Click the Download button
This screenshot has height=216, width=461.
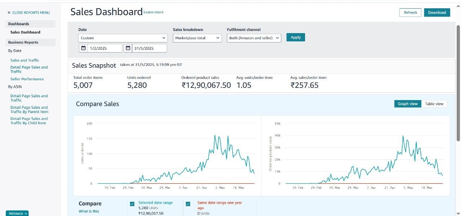pyautogui.click(x=437, y=13)
